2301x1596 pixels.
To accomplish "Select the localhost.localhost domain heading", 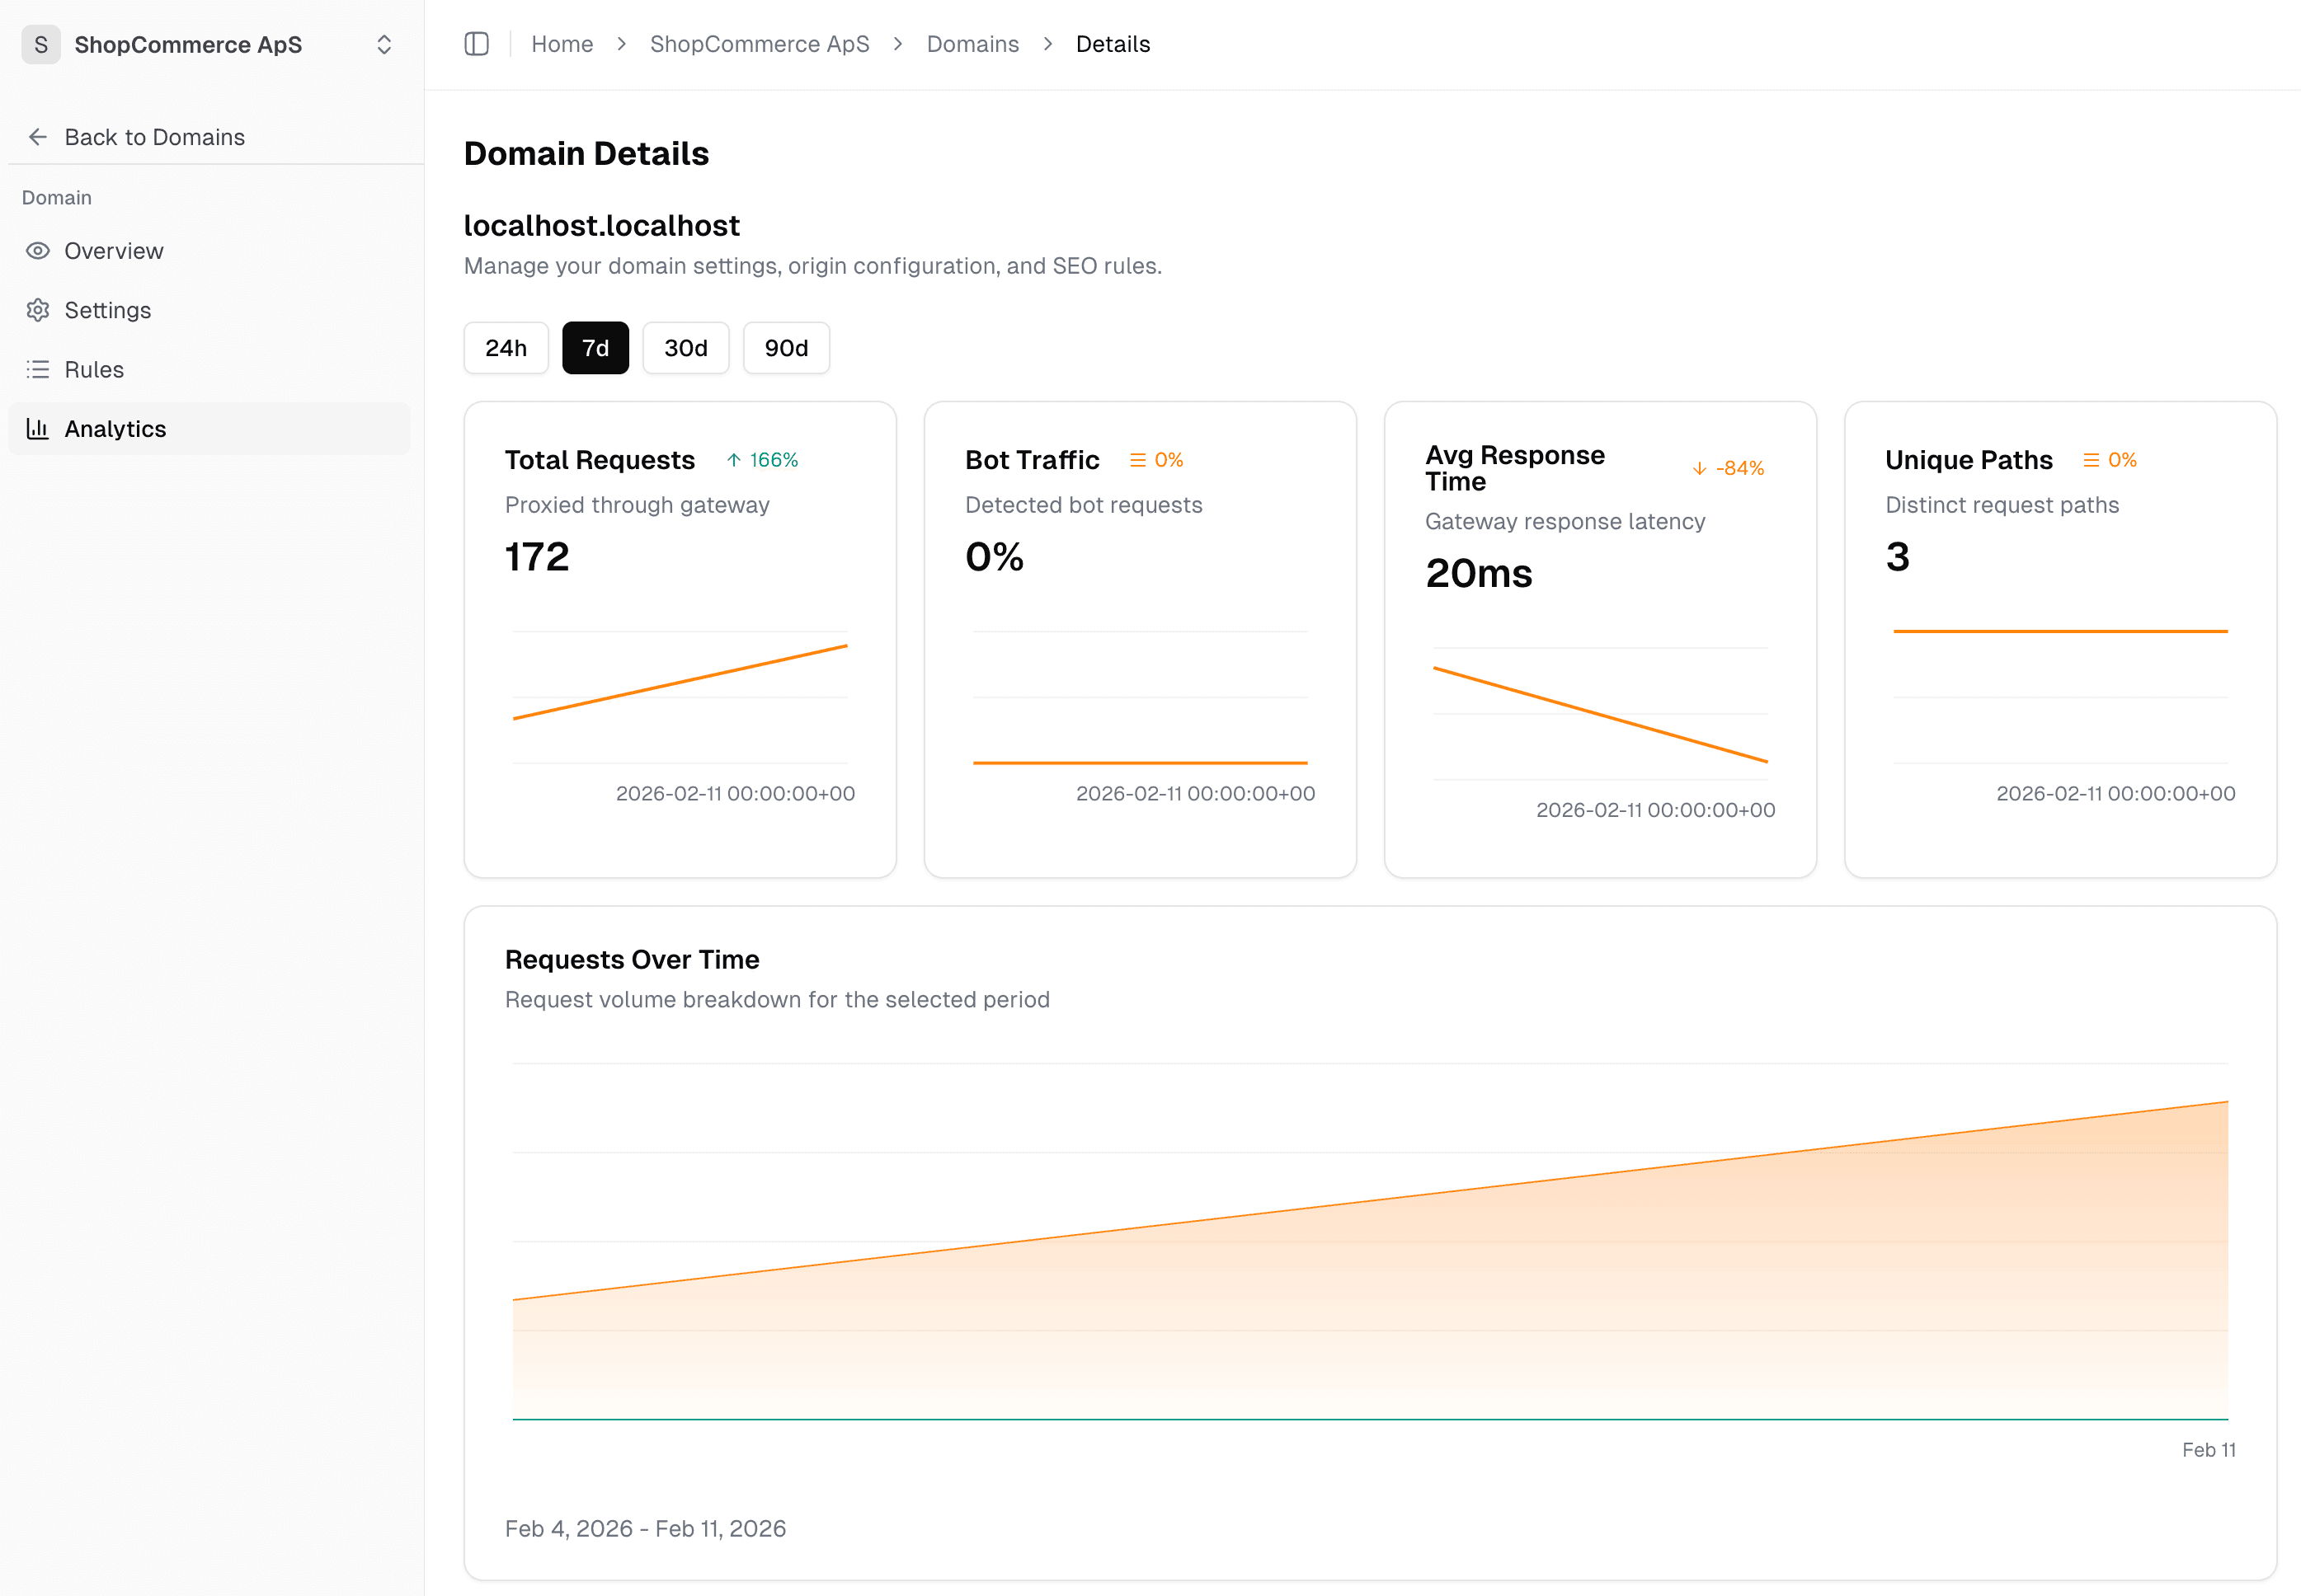I will 601,225.
